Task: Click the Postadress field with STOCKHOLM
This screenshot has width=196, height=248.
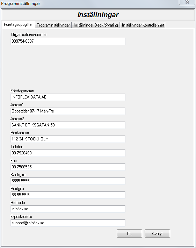Action: [x=68, y=139]
